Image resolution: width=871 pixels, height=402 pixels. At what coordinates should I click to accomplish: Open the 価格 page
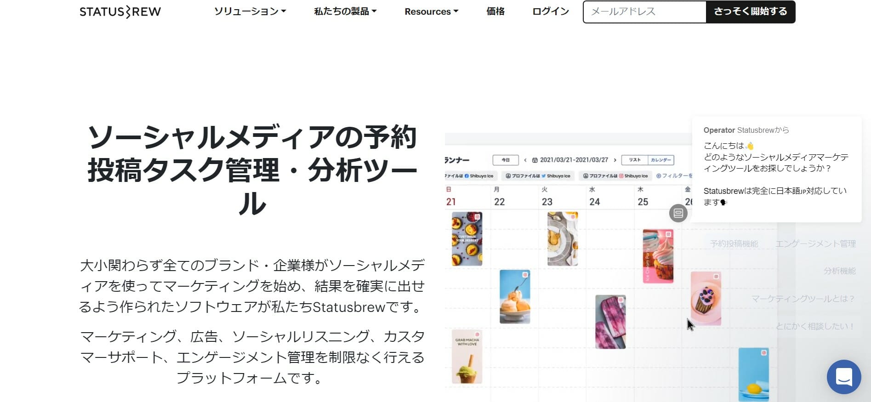pos(495,11)
